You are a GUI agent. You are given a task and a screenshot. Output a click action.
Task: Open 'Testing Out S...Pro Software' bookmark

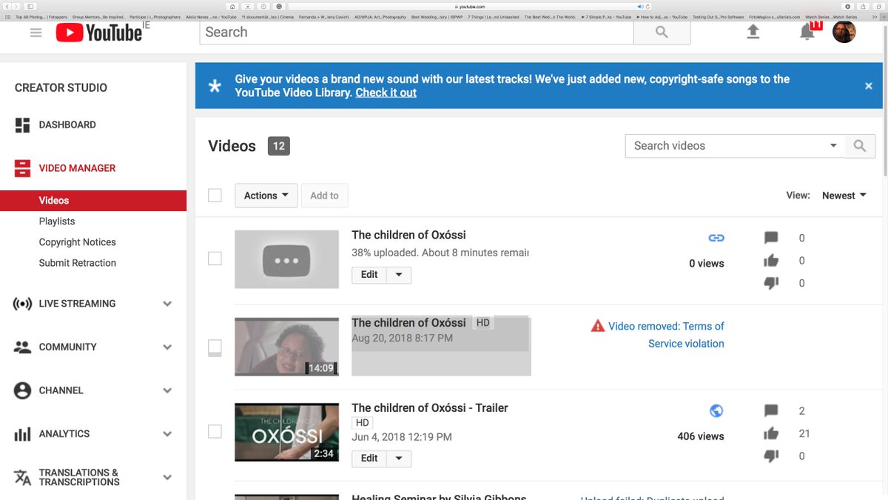coord(718,16)
